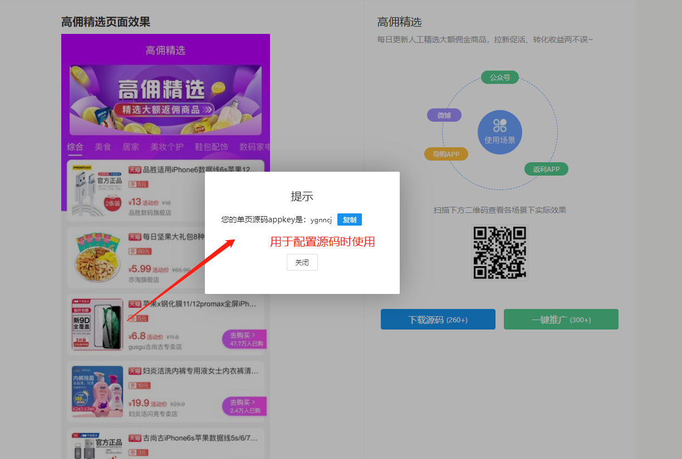Switch to the 综合 category tab
Screen dimensions: 682x459
75,147
